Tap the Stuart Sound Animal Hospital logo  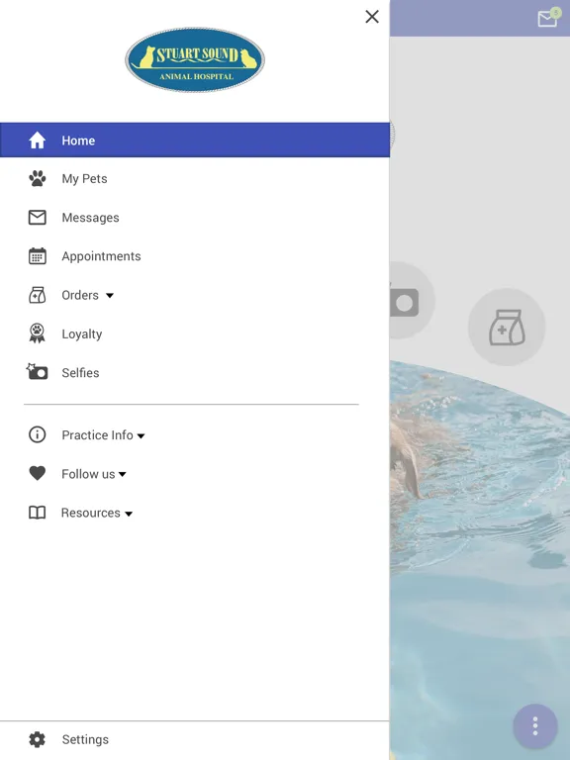pos(195,60)
